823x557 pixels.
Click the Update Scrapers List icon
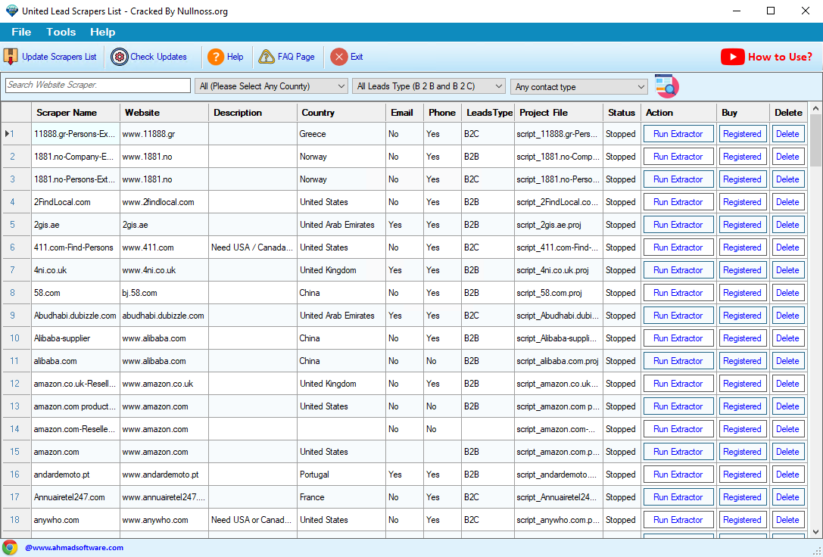[x=11, y=57]
